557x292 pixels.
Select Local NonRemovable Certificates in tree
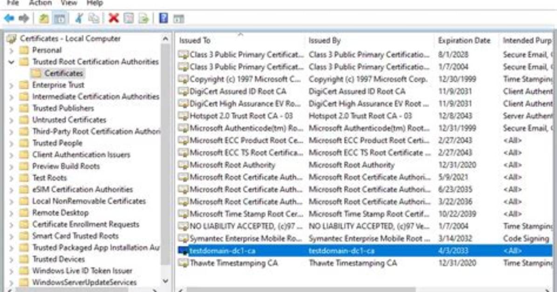(x=89, y=201)
